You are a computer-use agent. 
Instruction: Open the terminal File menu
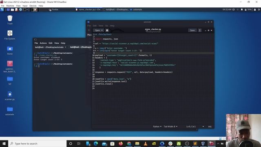click(x=36, y=43)
